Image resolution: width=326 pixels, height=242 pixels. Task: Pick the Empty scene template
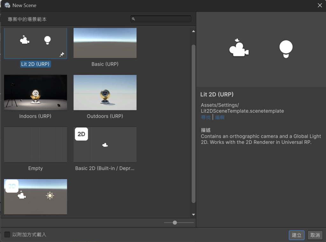click(36, 145)
